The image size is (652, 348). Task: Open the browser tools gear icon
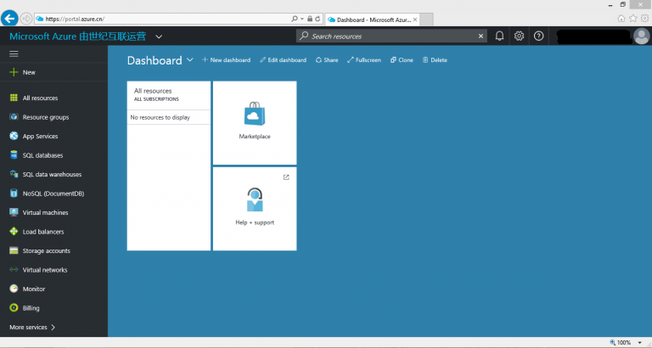pyautogui.click(x=644, y=19)
